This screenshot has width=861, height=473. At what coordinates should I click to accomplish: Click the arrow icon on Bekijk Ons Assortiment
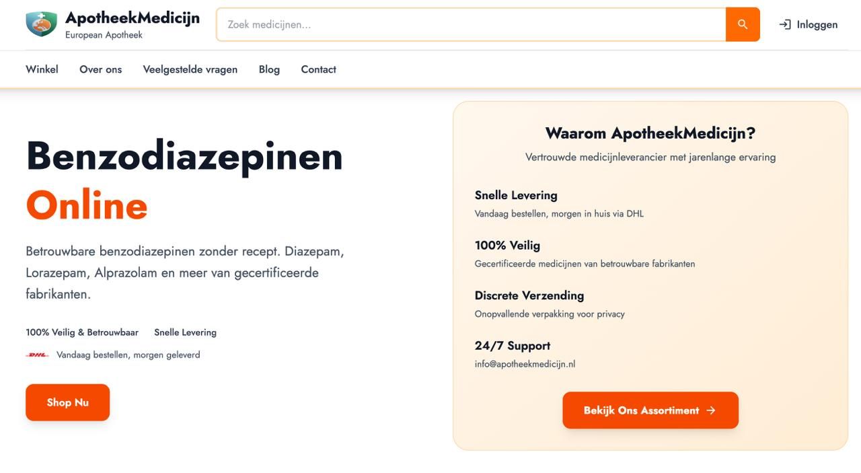point(711,410)
